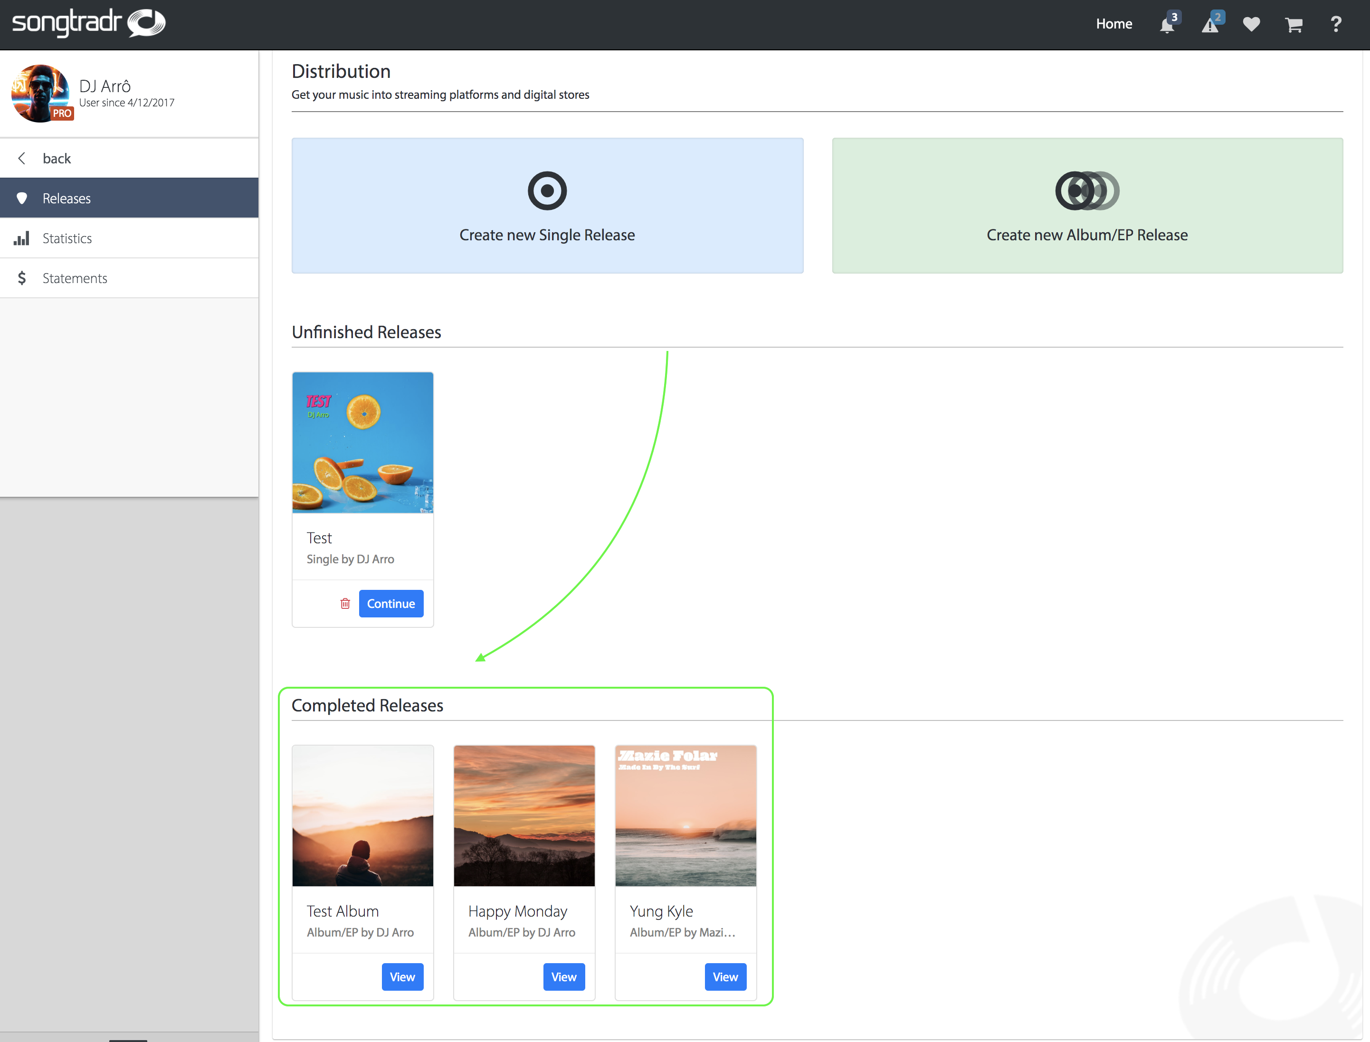Screen dimensions: 1370x1042
Task: Go to Home in top navigation
Action: coord(1114,24)
